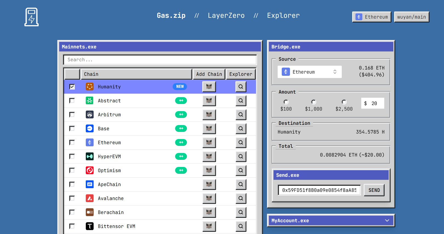Check the Berachain checkbox
This screenshot has width=444, height=234.
tap(72, 212)
